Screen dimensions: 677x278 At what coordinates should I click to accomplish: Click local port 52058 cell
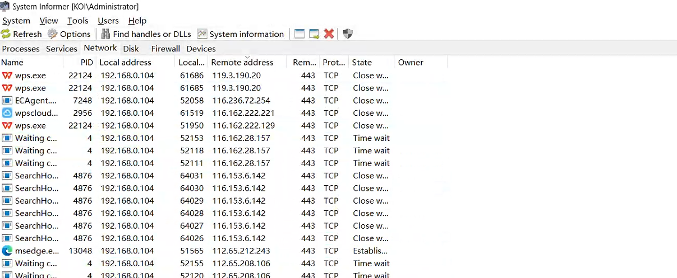[x=192, y=101]
